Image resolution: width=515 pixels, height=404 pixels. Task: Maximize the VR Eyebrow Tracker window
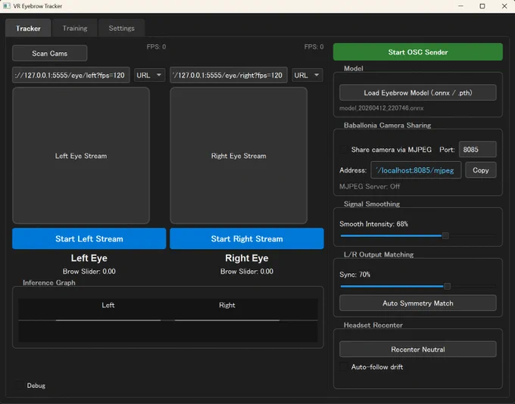(482, 6)
